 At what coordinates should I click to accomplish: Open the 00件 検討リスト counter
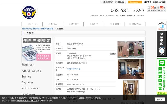point(161,9)
